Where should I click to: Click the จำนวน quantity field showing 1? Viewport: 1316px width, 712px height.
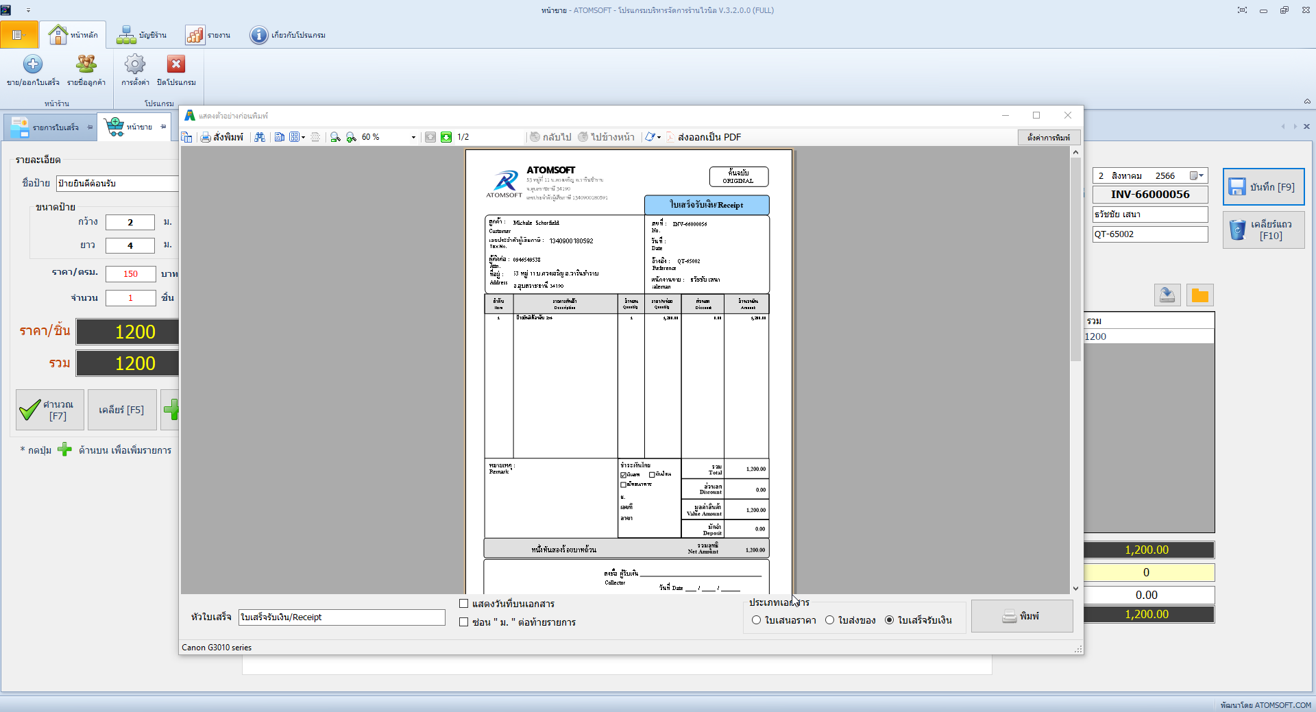tap(130, 298)
